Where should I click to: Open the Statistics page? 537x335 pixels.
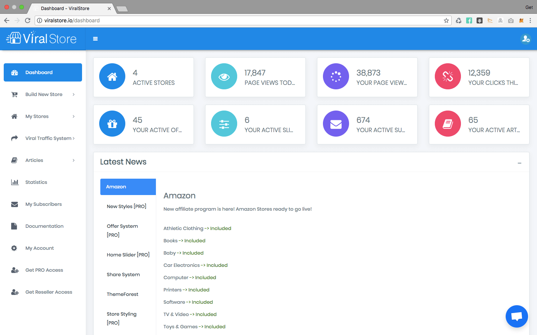pyautogui.click(x=43, y=182)
